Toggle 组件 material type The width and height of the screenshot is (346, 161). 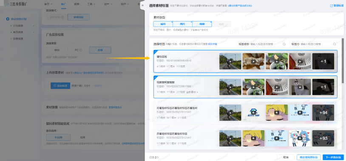click(163, 24)
